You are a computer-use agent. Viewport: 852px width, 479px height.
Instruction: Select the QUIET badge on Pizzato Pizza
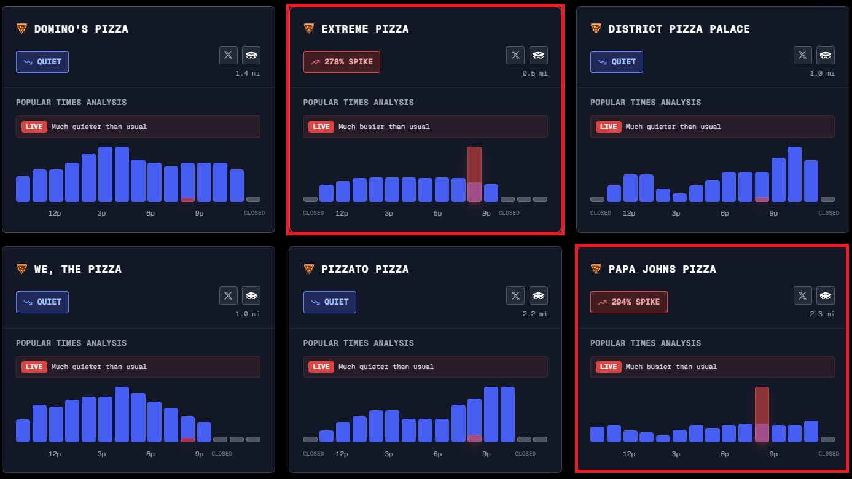[x=329, y=302]
